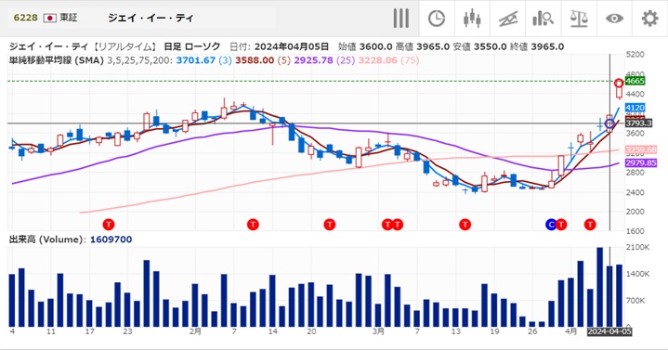Open the trend line drawing tool
Image resolution: width=668 pixels, height=350 pixels.
pos(507,19)
